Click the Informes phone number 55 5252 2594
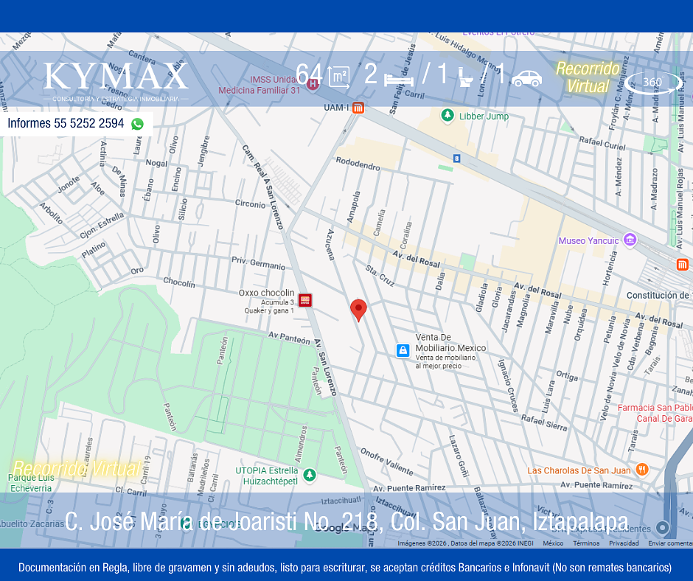The width and height of the screenshot is (693, 581). (x=66, y=124)
